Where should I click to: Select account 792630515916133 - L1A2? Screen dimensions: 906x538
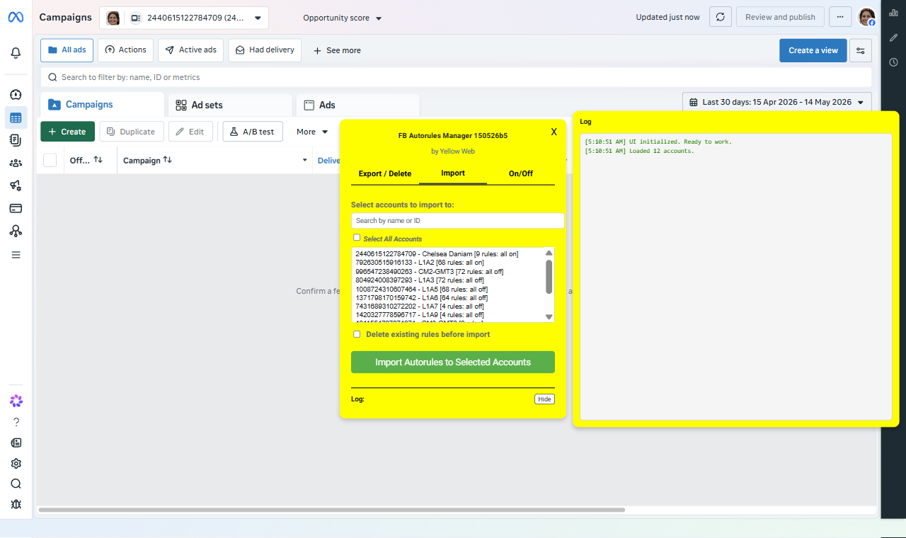coord(420,263)
